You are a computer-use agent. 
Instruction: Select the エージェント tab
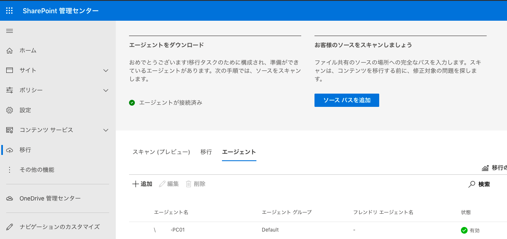[239, 152]
